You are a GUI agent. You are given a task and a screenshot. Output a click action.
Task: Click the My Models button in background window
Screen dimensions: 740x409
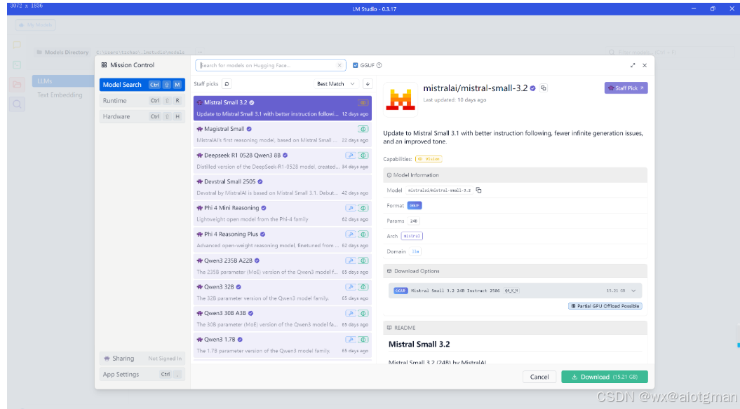click(35, 25)
